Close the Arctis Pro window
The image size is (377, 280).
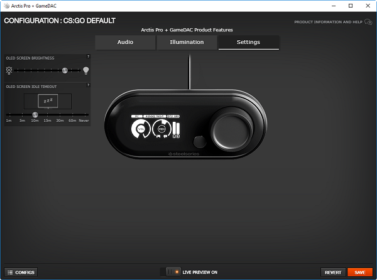(368, 6)
